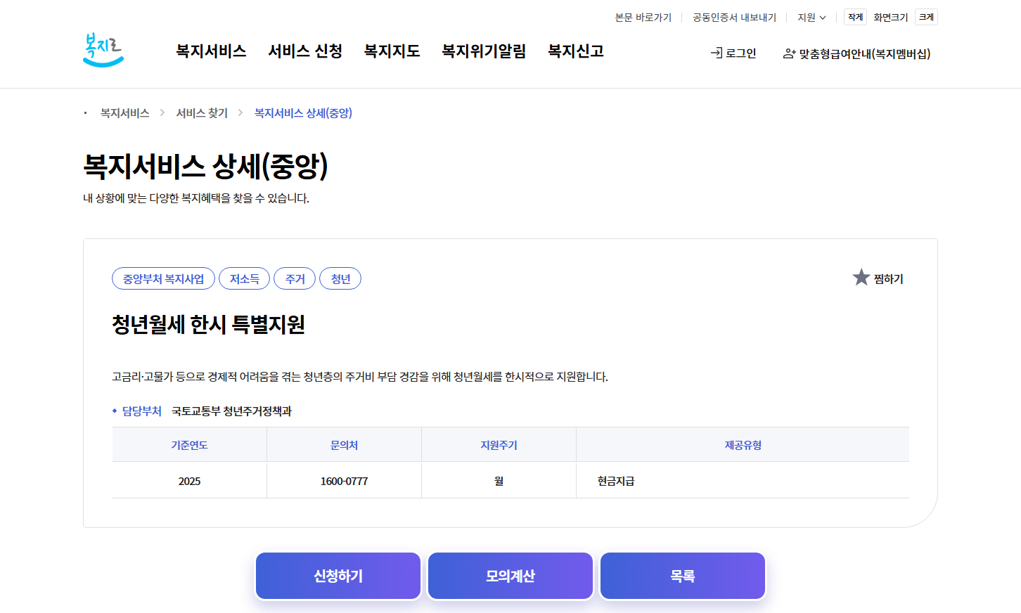The height and width of the screenshot is (613, 1021).
Task: Open the 서비스 신청 menu
Action: tap(304, 51)
